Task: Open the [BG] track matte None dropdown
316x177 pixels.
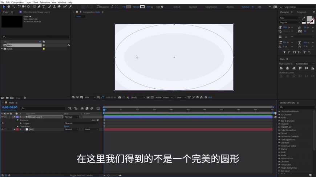Action: (91, 129)
